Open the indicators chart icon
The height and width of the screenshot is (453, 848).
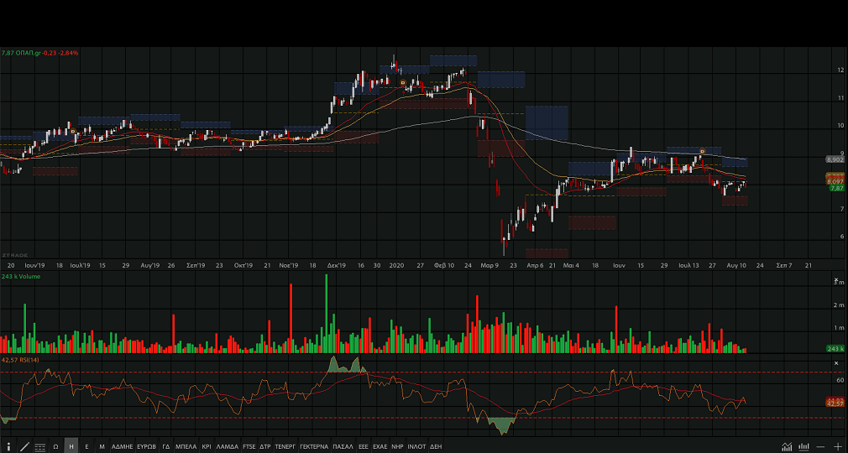(x=787, y=446)
